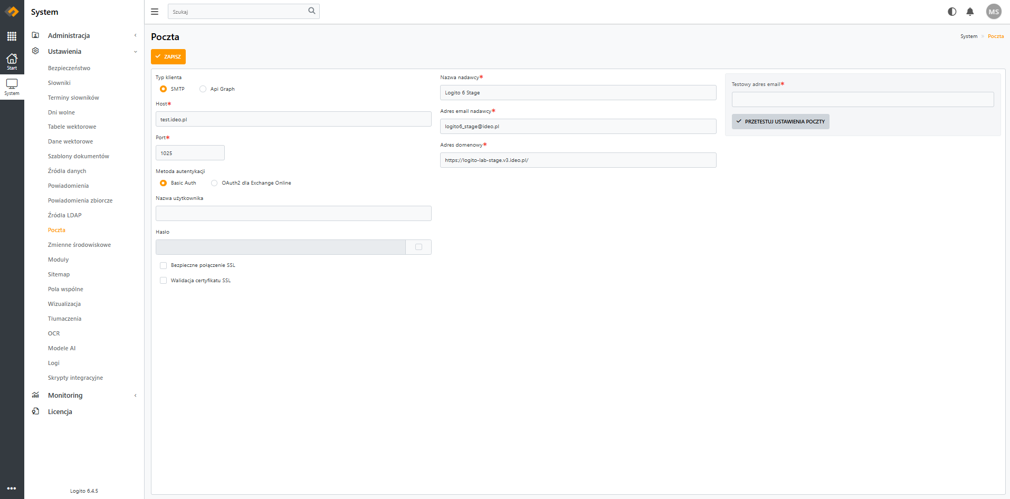This screenshot has width=1010, height=499.
Task: Open Dni wolne menu item
Action: (x=61, y=112)
